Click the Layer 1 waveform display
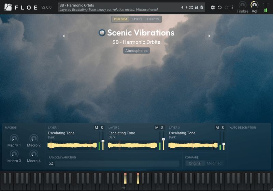The image size is (273, 191). tap(72, 145)
